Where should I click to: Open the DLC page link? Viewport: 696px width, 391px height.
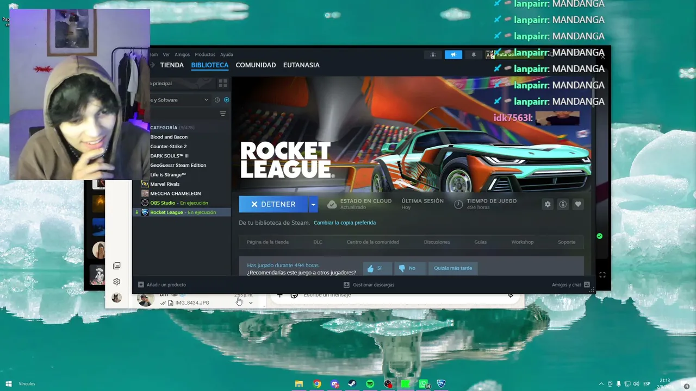pos(318,242)
